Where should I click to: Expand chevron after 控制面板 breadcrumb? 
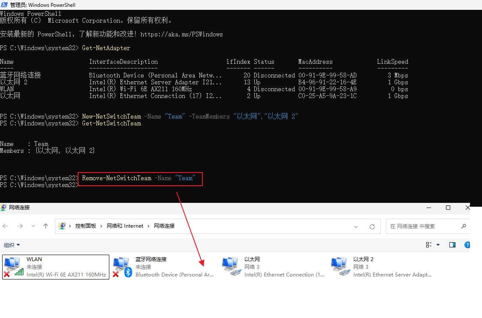[101, 226]
